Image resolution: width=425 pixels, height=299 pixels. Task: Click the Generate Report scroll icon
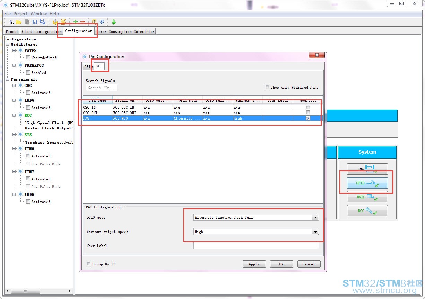pyautogui.click(x=63, y=22)
